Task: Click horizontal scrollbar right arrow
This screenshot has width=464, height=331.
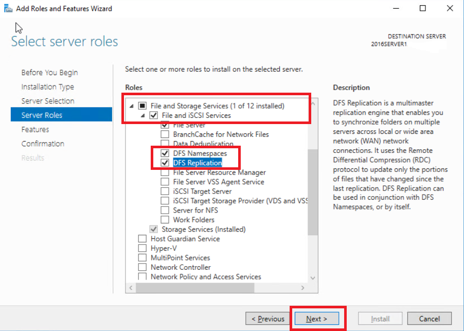Action: click(302, 288)
